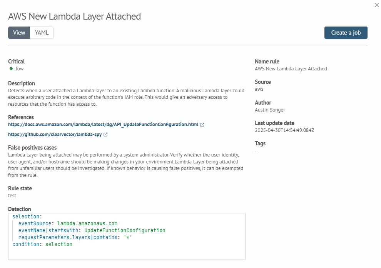This screenshot has width=381, height=268.
Task: Click the green low severity indicator dot
Action: tap(11, 69)
